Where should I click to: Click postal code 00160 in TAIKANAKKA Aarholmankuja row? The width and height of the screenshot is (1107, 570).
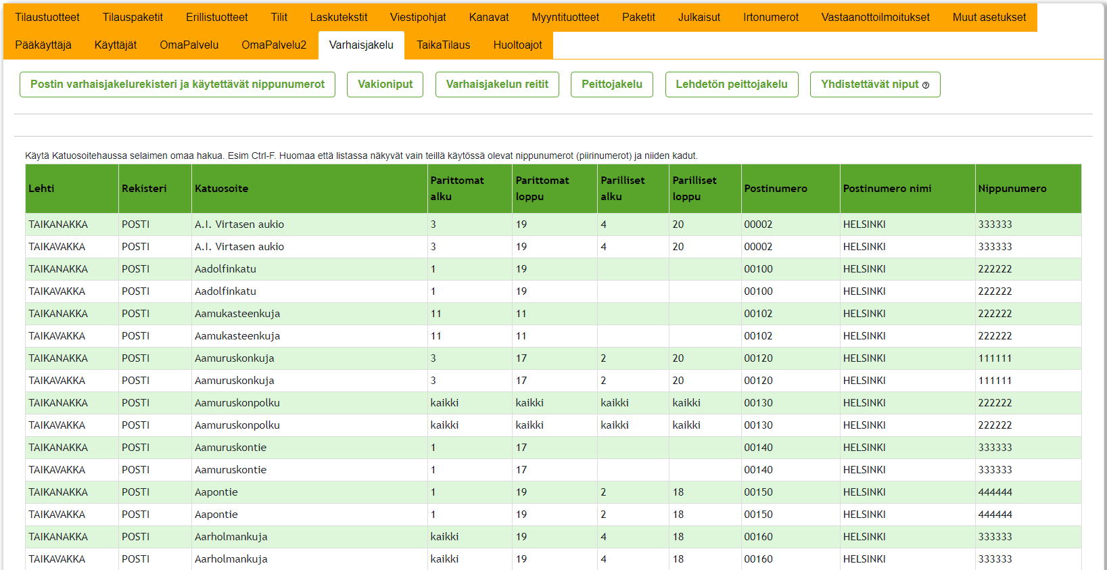click(x=758, y=537)
